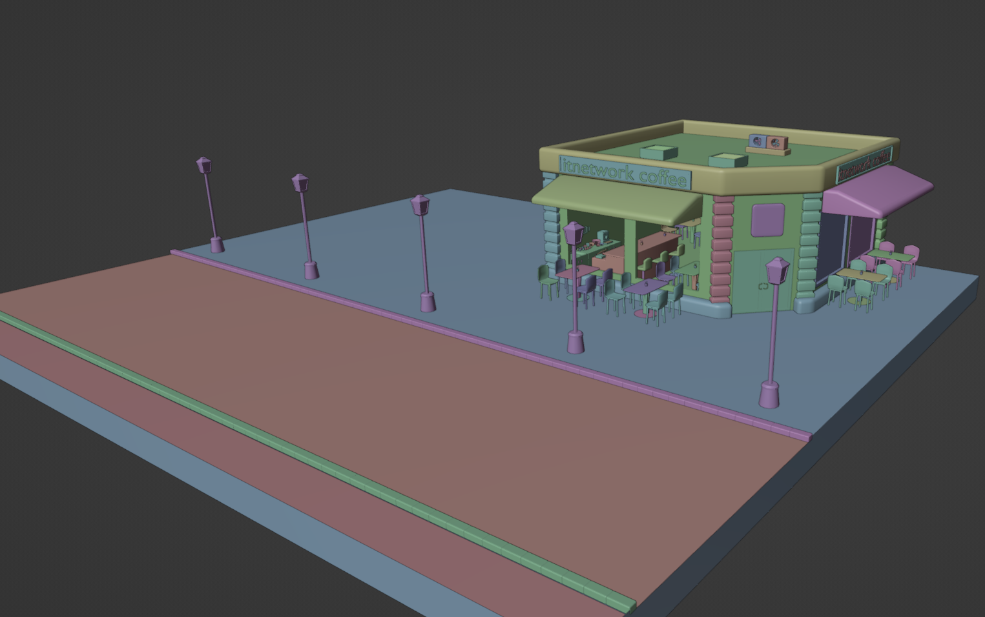Click the purple square window on wall
The height and width of the screenshot is (617, 985).
tap(768, 219)
